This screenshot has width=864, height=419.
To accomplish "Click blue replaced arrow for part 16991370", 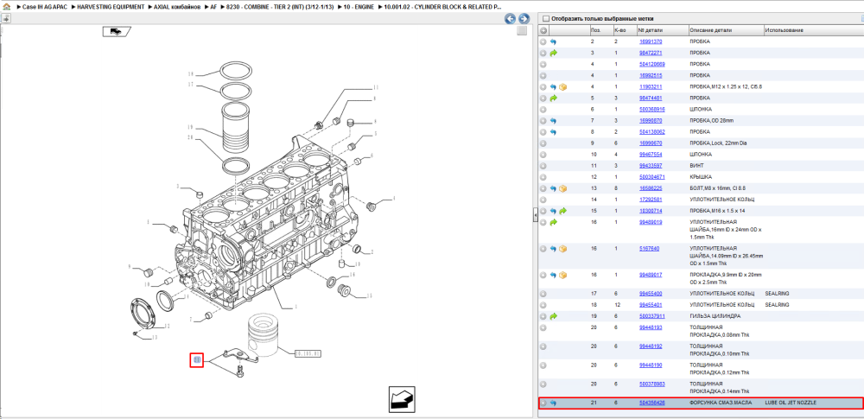I will [x=553, y=41].
